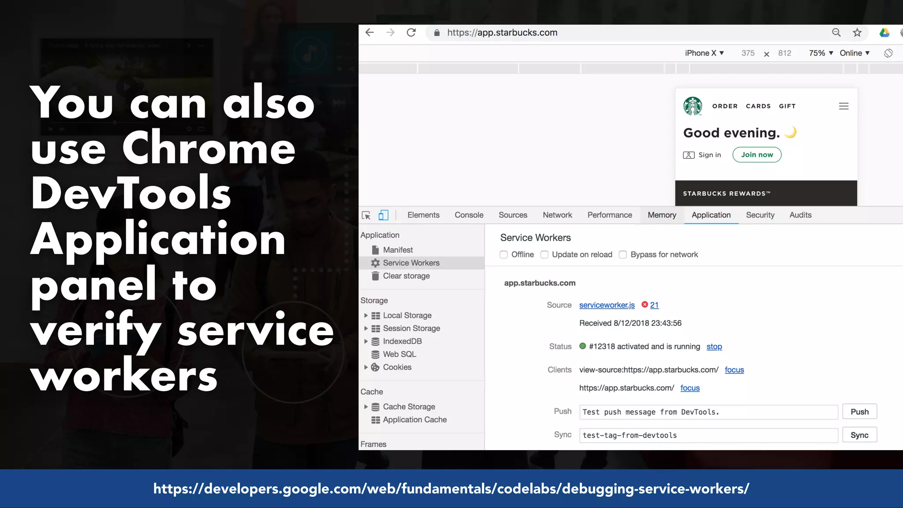
Task: Open the Google Drive extension icon
Action: (x=884, y=33)
